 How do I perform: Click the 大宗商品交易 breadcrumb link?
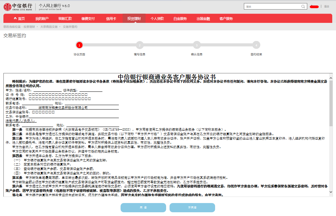coord(49,27)
